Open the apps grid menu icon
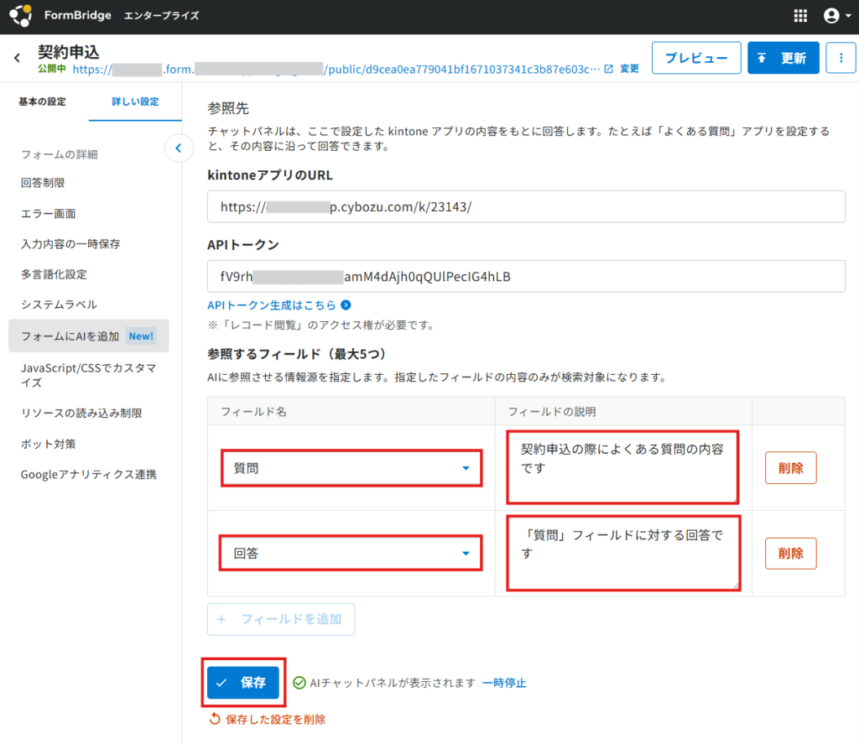The image size is (859, 744). (x=800, y=16)
